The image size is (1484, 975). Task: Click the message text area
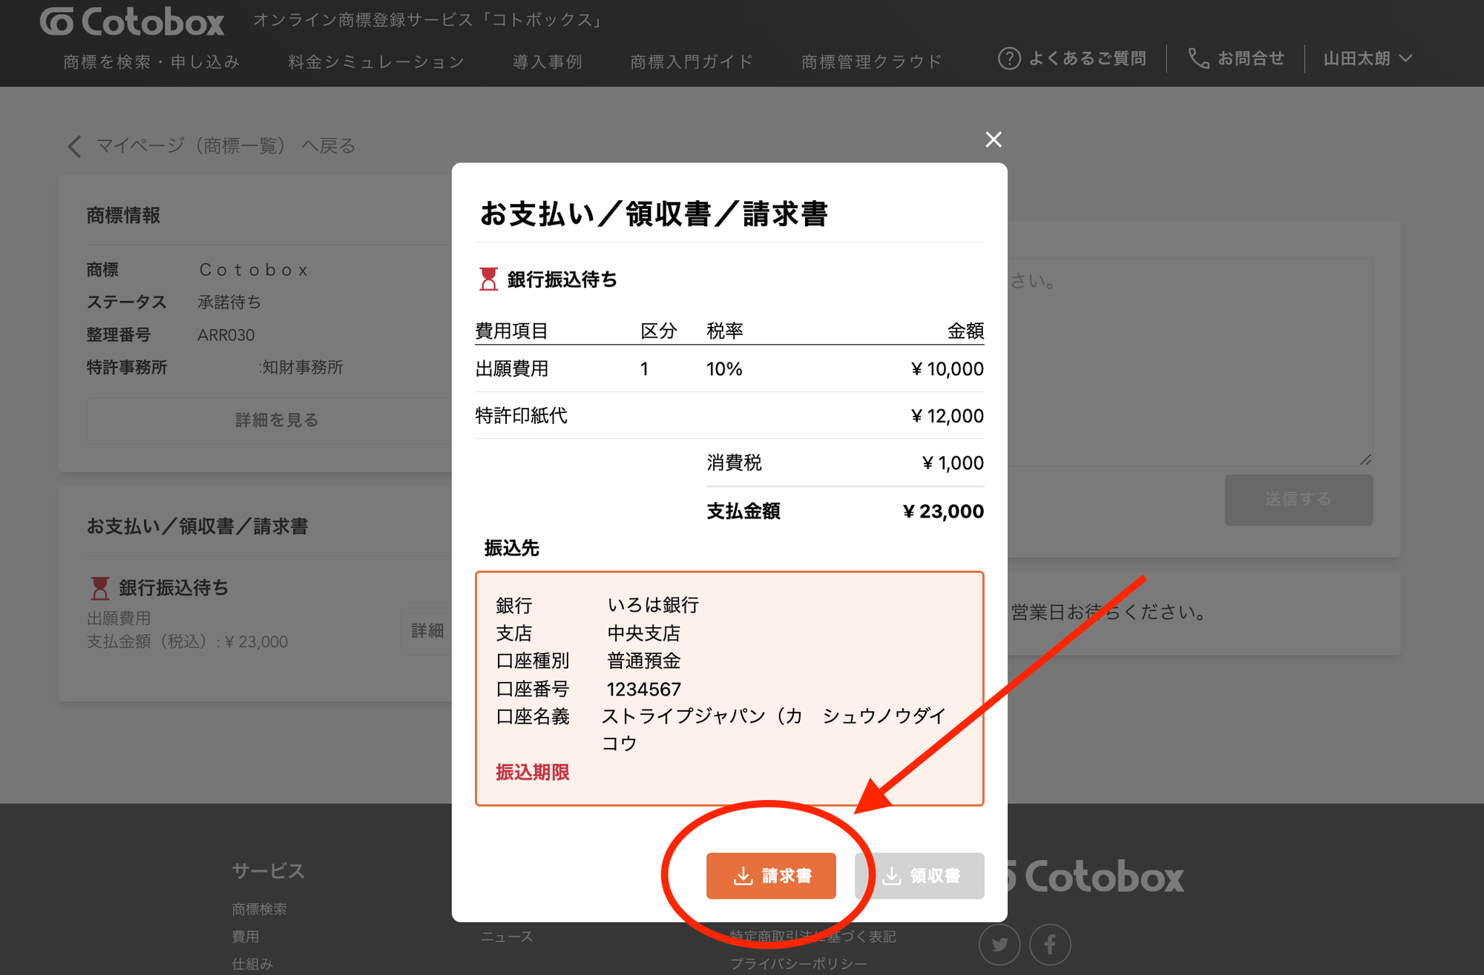[1187, 363]
